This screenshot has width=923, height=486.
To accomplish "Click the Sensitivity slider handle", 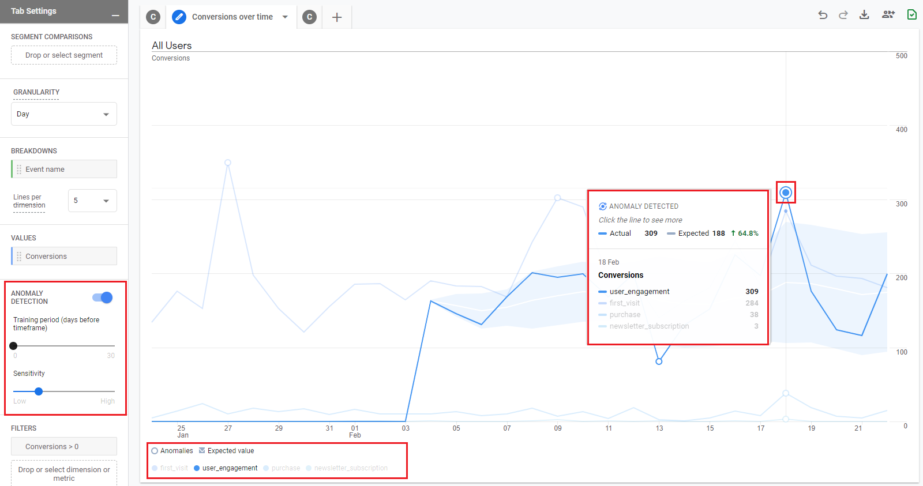I will pos(39,391).
